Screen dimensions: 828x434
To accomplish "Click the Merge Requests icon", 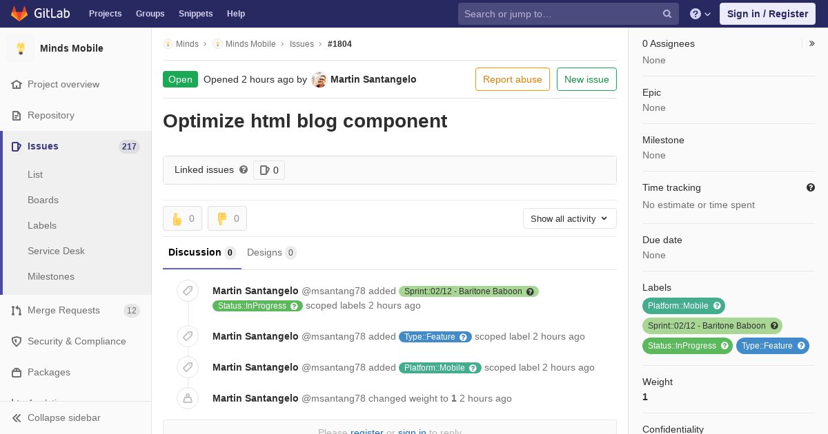I will coord(17,310).
